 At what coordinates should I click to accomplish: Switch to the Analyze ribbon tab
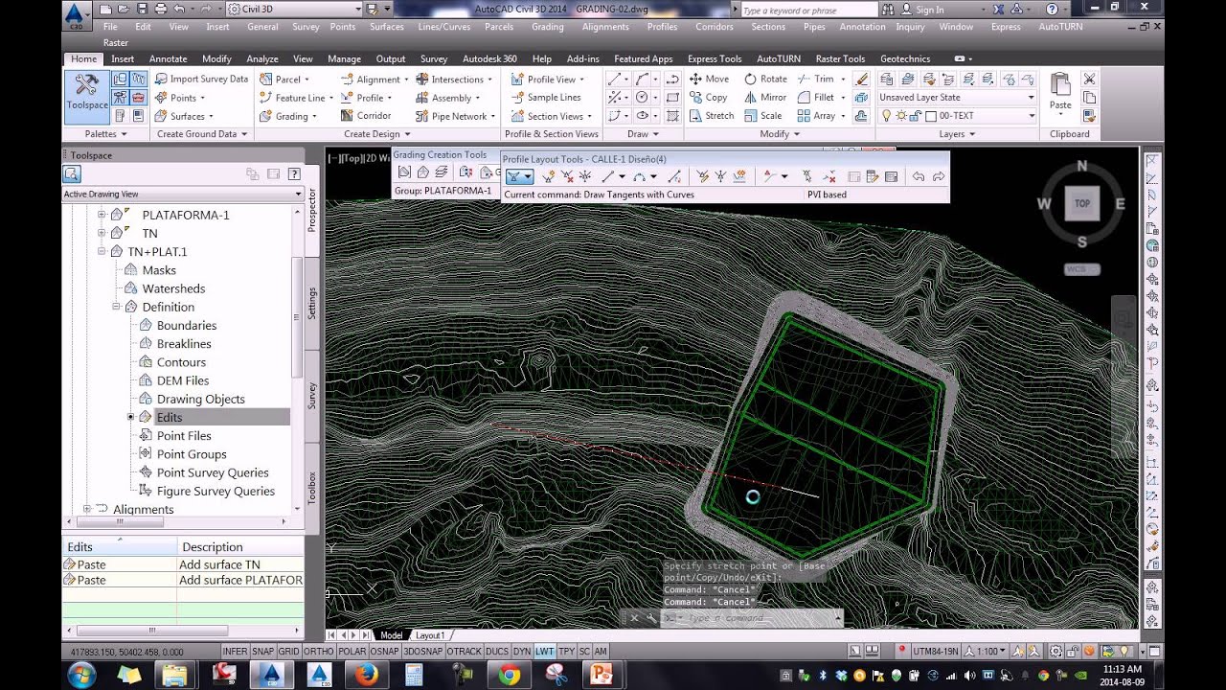[x=261, y=58]
